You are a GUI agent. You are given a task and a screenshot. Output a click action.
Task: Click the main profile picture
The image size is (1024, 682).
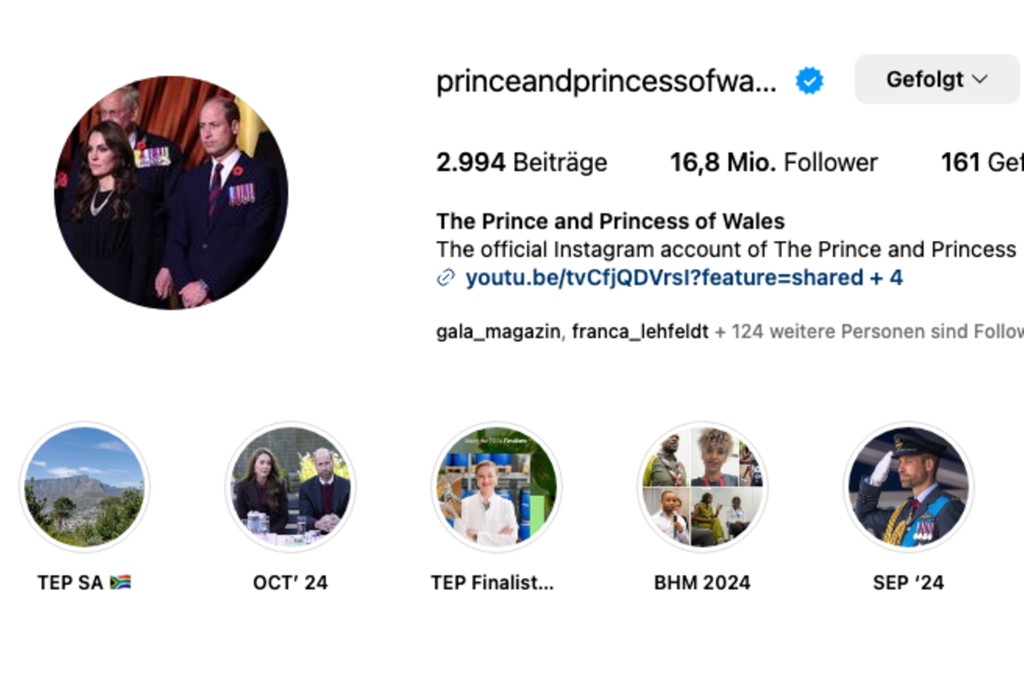171,192
